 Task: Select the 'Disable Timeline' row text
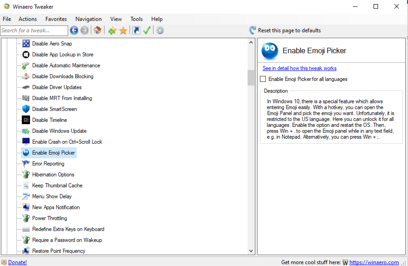49,120
